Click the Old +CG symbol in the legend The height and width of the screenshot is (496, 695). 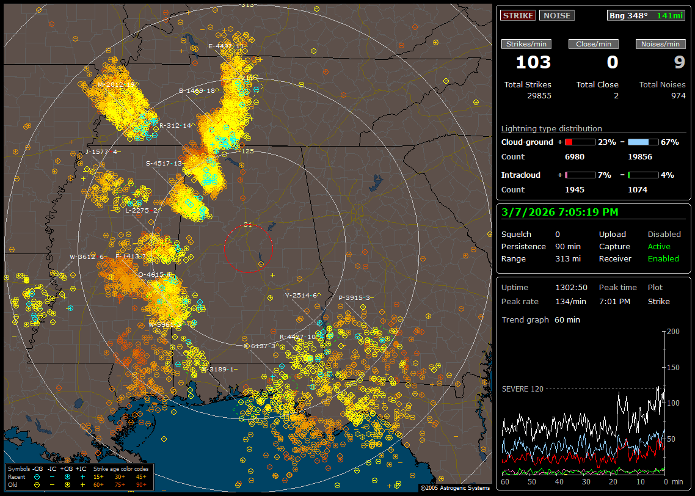(67, 484)
